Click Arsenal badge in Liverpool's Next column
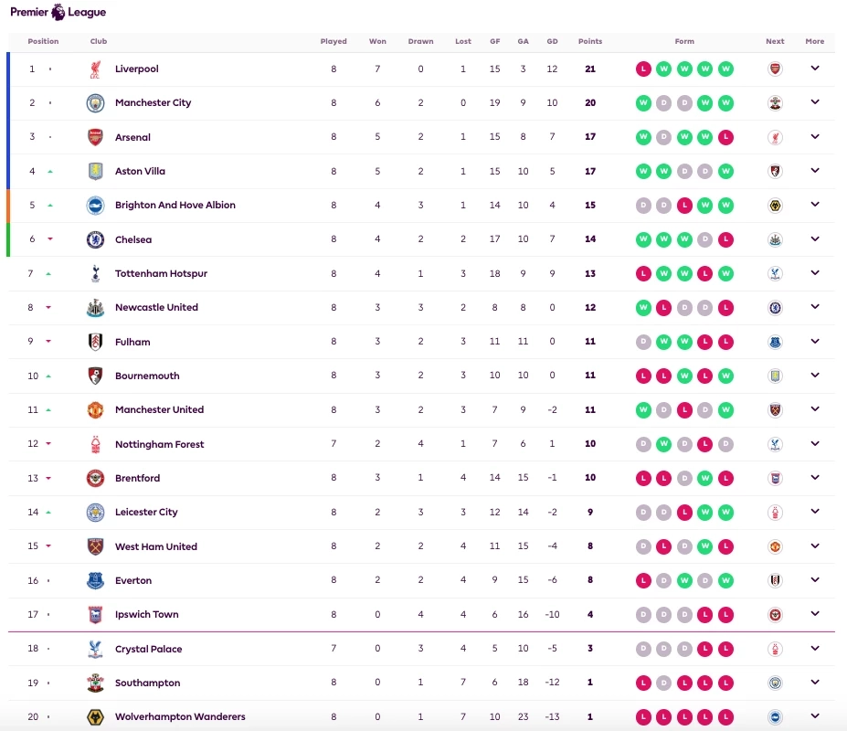Image resolution: width=847 pixels, height=731 pixels. [x=775, y=69]
